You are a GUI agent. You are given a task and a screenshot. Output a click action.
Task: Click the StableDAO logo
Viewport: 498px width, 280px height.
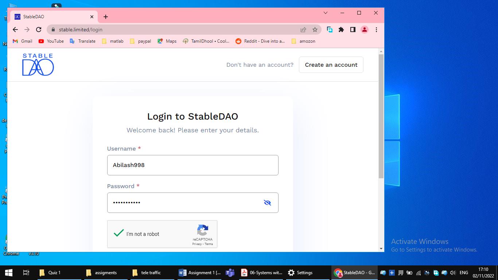38,65
